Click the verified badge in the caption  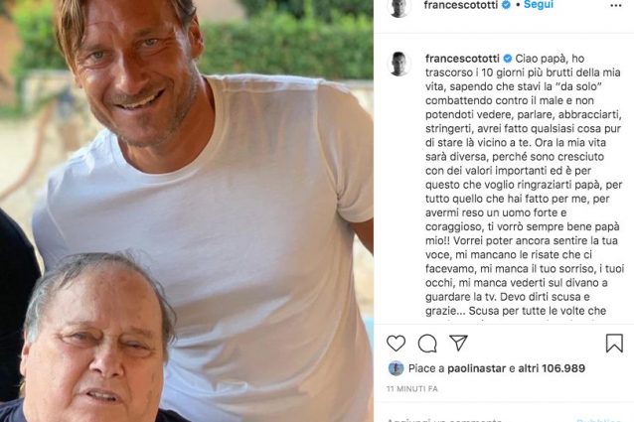[x=508, y=59]
